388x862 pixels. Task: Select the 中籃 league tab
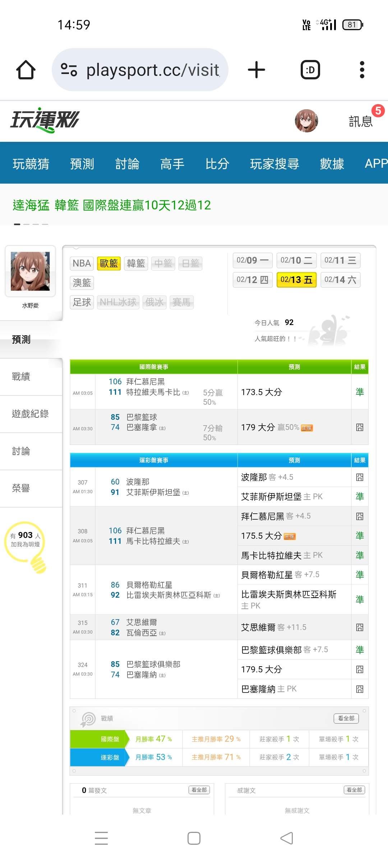(x=163, y=263)
